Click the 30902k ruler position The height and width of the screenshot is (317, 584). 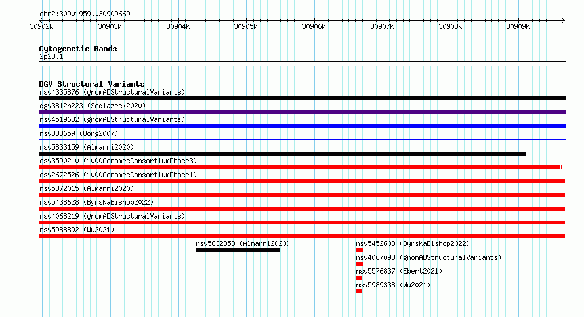(41, 26)
